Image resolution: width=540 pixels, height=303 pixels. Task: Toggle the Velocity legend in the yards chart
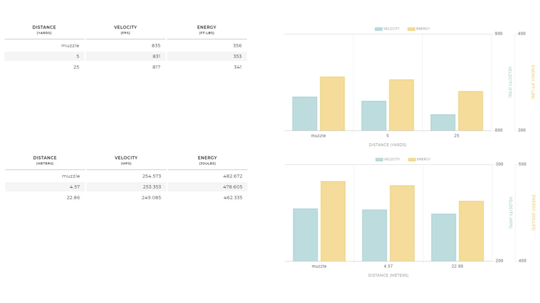point(387,29)
